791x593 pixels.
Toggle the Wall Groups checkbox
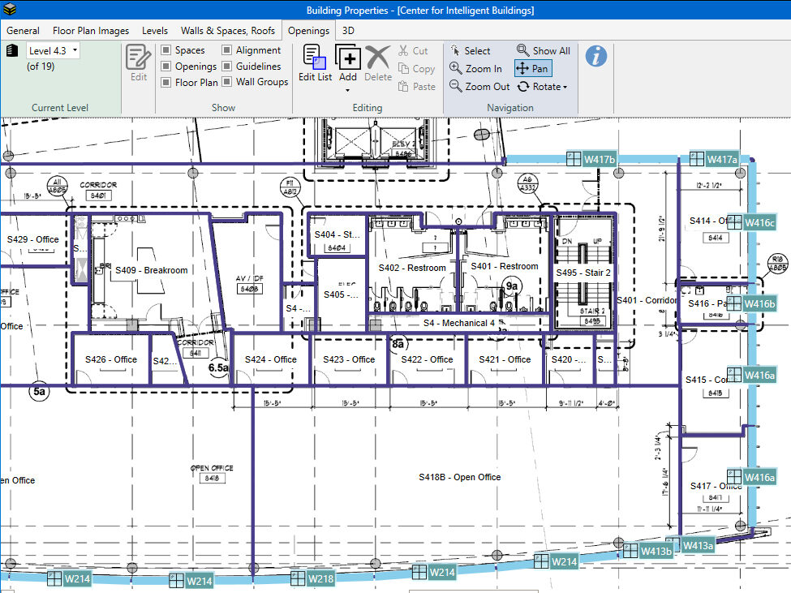228,82
